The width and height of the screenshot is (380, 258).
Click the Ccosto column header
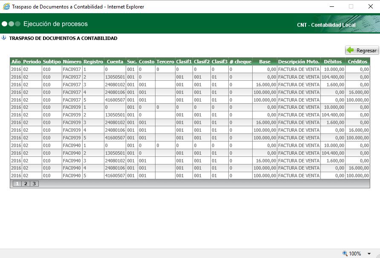click(147, 62)
